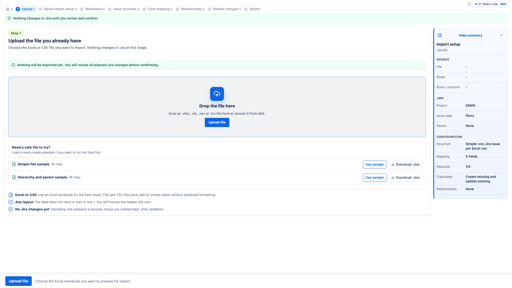Use the Hierarchy and parent sample
Image resolution: width=512 pixels, height=288 pixels.
pyautogui.click(x=374, y=178)
